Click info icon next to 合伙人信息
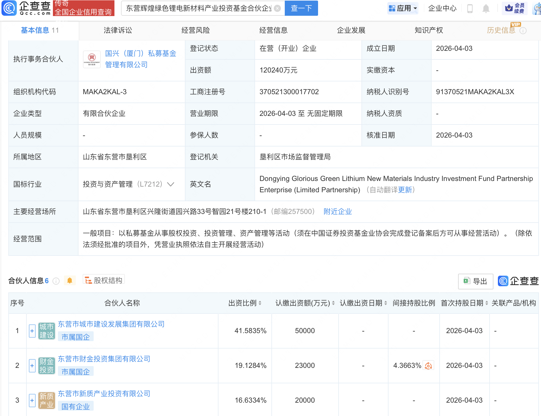The width and height of the screenshot is (541, 416). [56, 281]
